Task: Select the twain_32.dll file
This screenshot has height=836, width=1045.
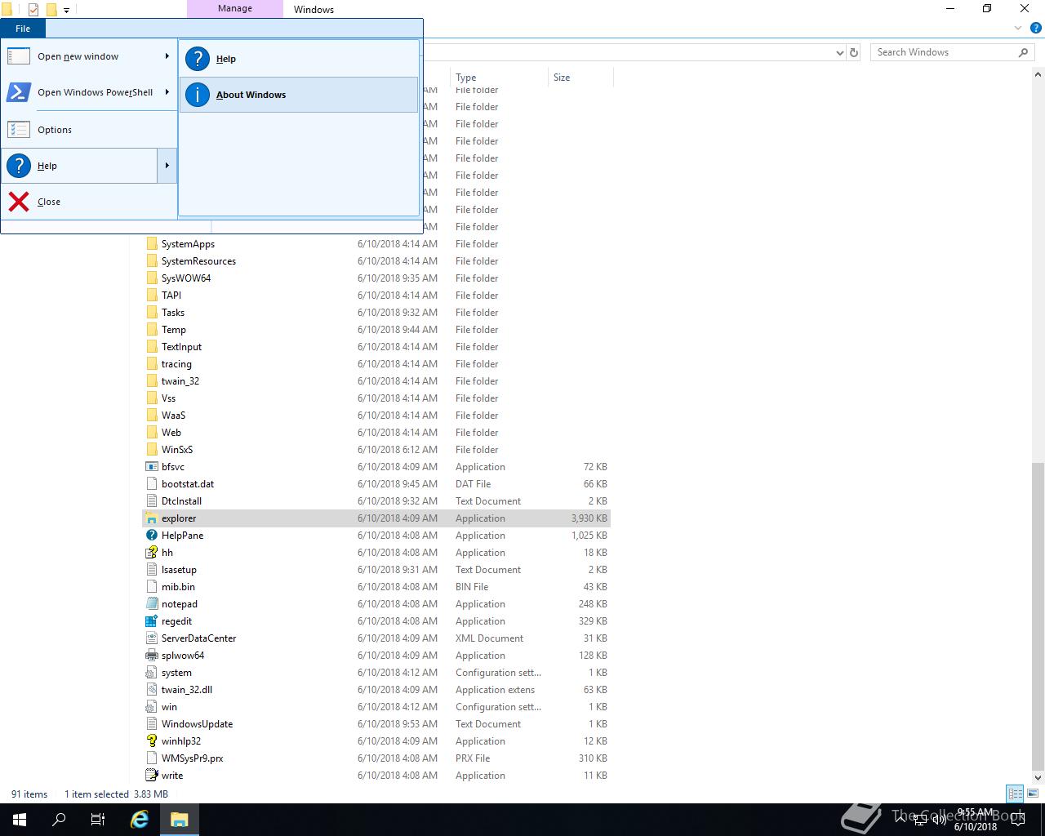Action: (x=187, y=690)
